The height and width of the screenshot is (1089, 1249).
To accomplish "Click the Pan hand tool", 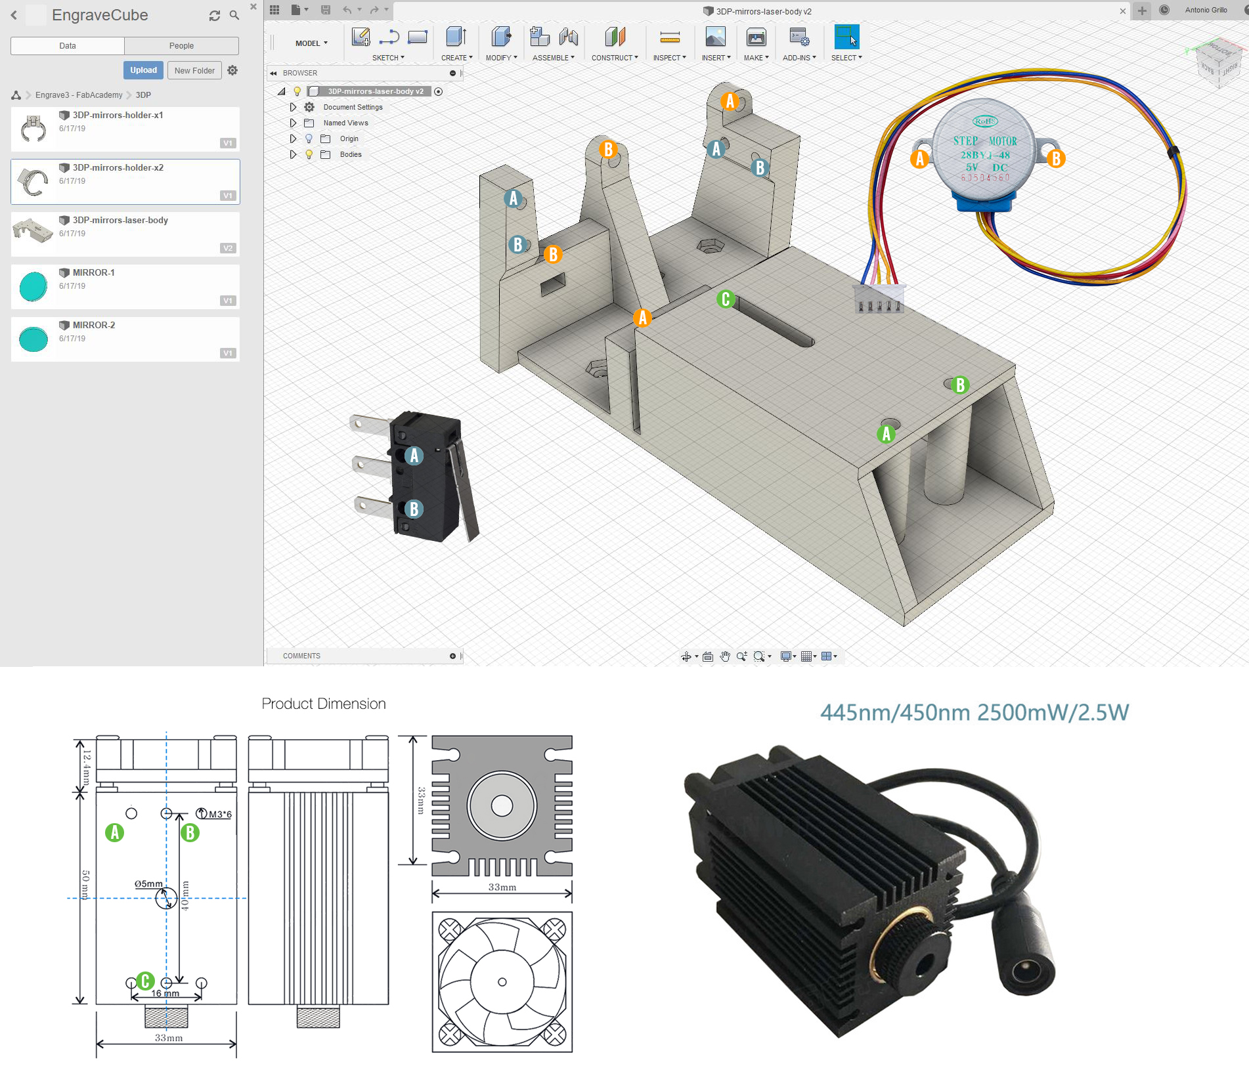I will pyautogui.click(x=725, y=656).
